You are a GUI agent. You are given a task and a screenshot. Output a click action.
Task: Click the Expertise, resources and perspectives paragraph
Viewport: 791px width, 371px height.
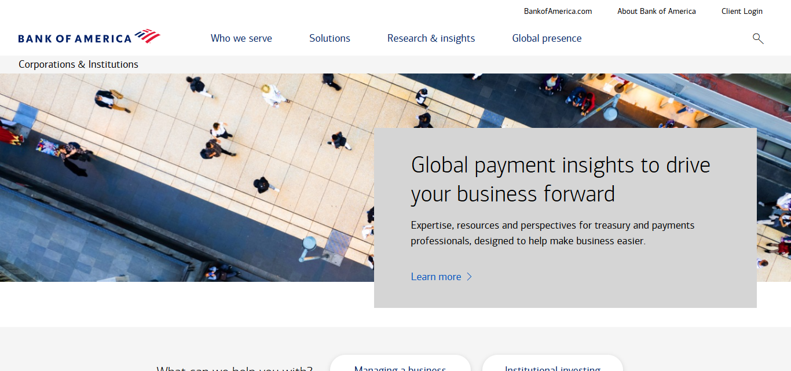(x=552, y=233)
